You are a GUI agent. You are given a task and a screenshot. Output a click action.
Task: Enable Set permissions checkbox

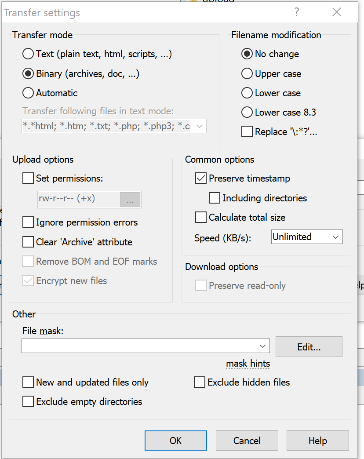28,178
